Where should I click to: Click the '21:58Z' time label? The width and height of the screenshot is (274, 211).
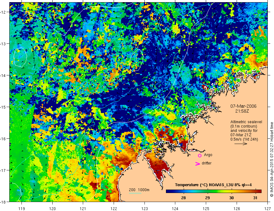point(242,111)
